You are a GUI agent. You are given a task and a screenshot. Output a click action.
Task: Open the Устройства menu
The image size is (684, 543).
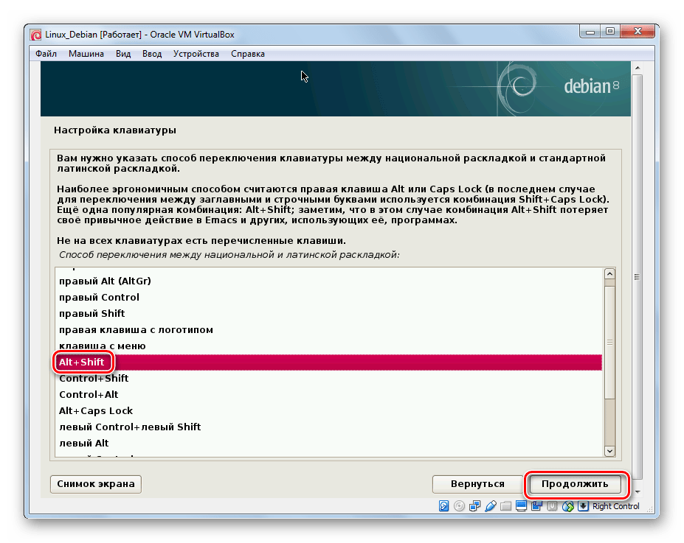[x=196, y=54]
